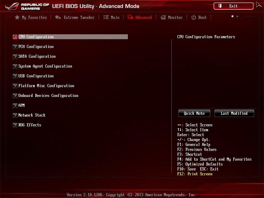Viewport: 264px width, 198px height.
Task: Click the Extreme Tweaker gear icon
Action: point(58,17)
